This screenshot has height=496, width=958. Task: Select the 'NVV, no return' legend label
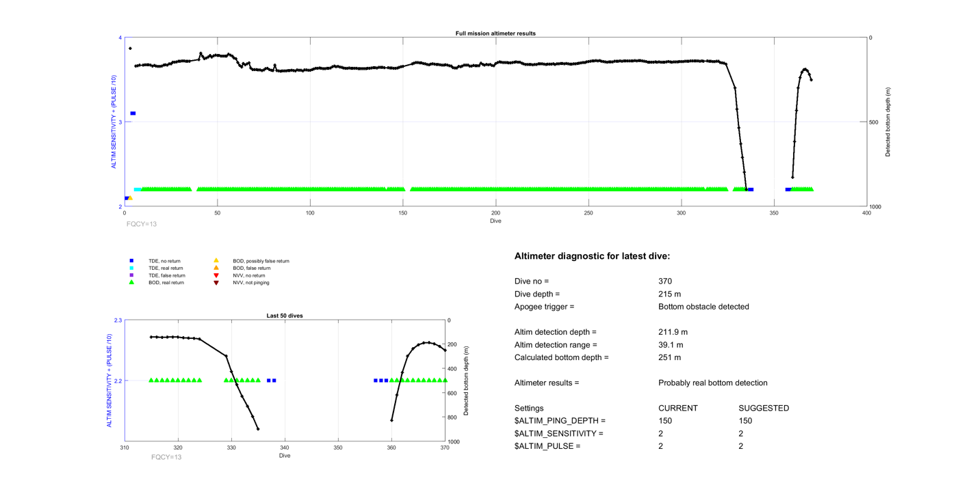(x=249, y=275)
